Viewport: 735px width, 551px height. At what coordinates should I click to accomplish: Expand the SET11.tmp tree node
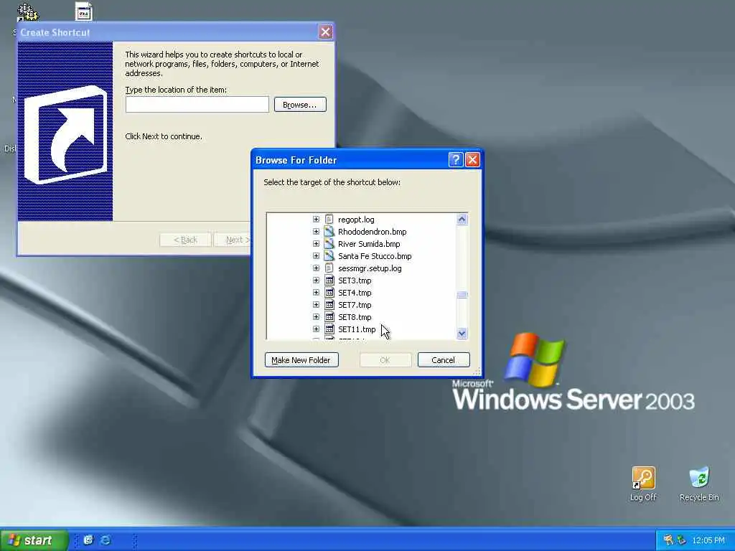point(316,329)
